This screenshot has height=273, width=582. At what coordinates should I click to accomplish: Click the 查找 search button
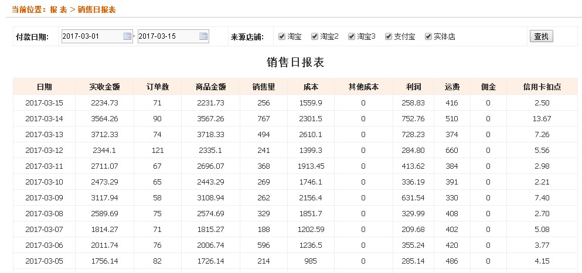[541, 36]
